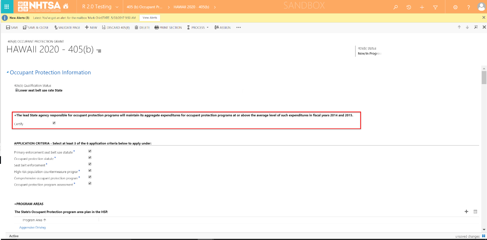
Task: Open more commands ellipsis
Action: pos(239,27)
